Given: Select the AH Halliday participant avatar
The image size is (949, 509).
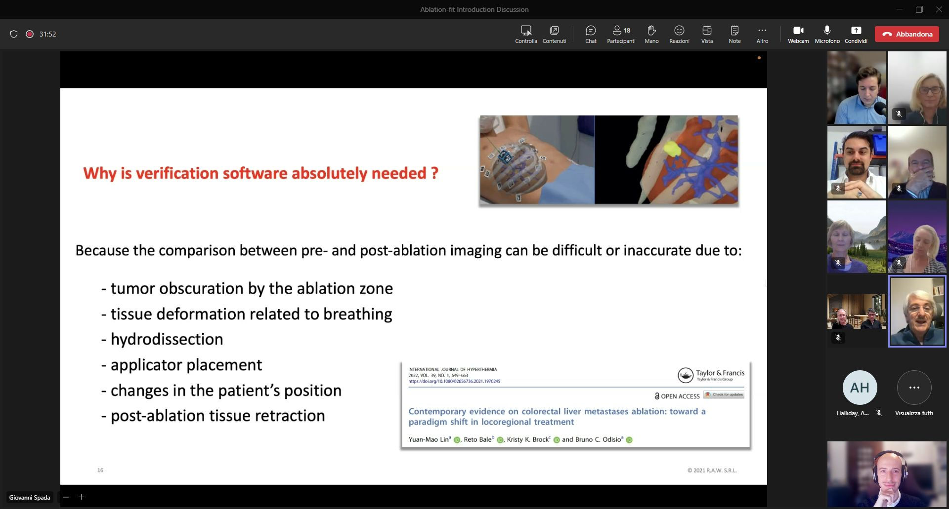Looking at the screenshot, I should [x=860, y=388].
